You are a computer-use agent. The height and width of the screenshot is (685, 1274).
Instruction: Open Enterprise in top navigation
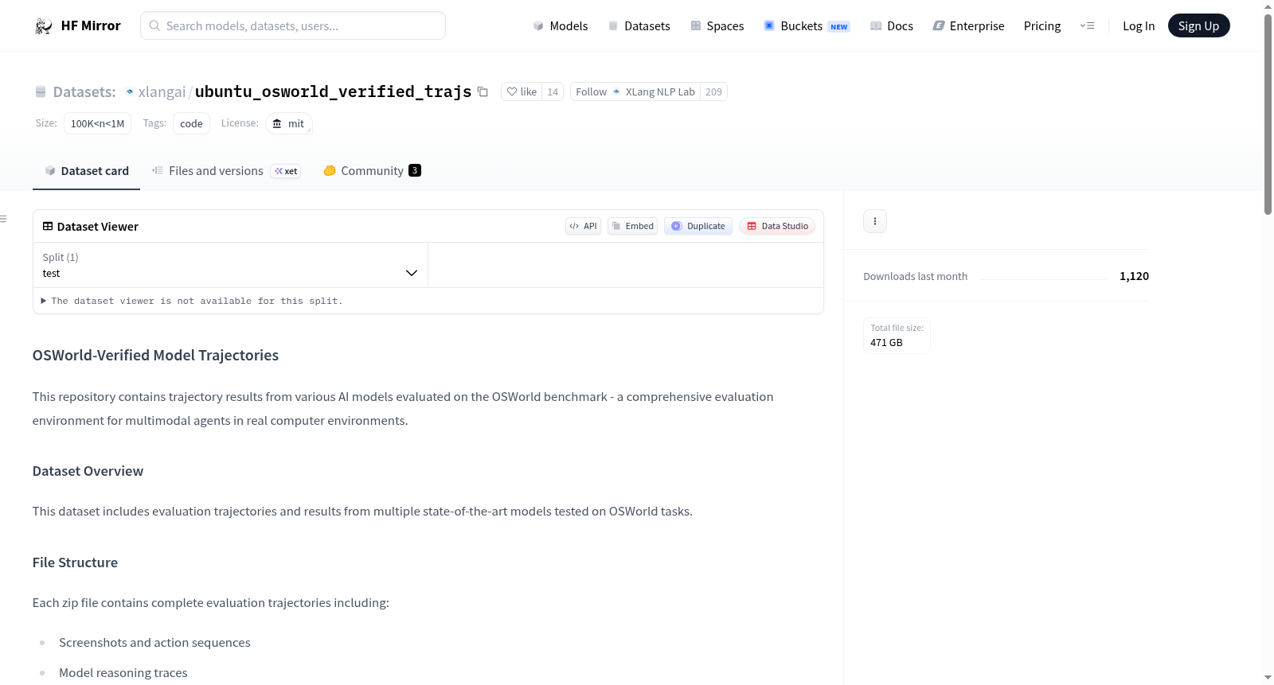[x=968, y=25]
